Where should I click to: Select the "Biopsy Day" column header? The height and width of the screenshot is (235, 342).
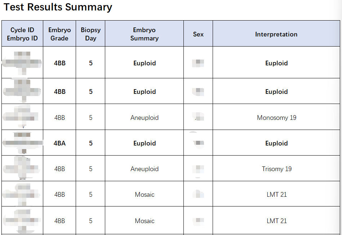click(90, 34)
